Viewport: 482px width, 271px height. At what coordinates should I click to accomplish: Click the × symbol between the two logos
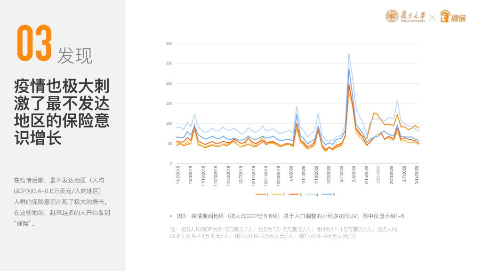pyautogui.click(x=433, y=17)
